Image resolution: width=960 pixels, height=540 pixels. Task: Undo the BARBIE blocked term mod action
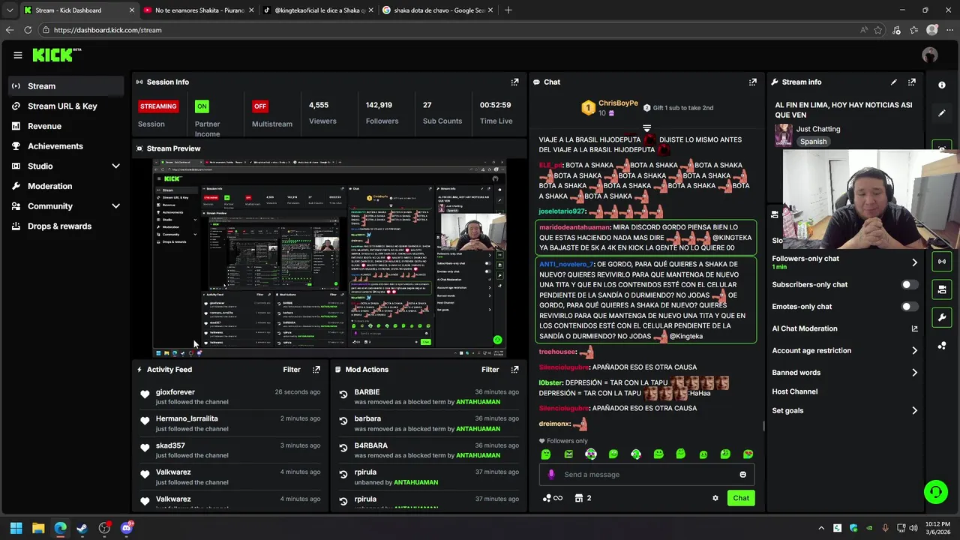(x=343, y=394)
